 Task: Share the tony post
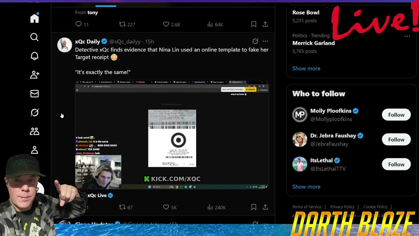pos(265,24)
